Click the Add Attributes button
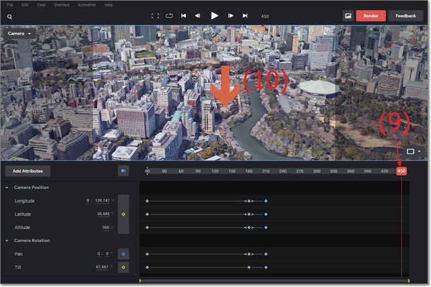The height and width of the screenshot is (287, 431). point(27,171)
